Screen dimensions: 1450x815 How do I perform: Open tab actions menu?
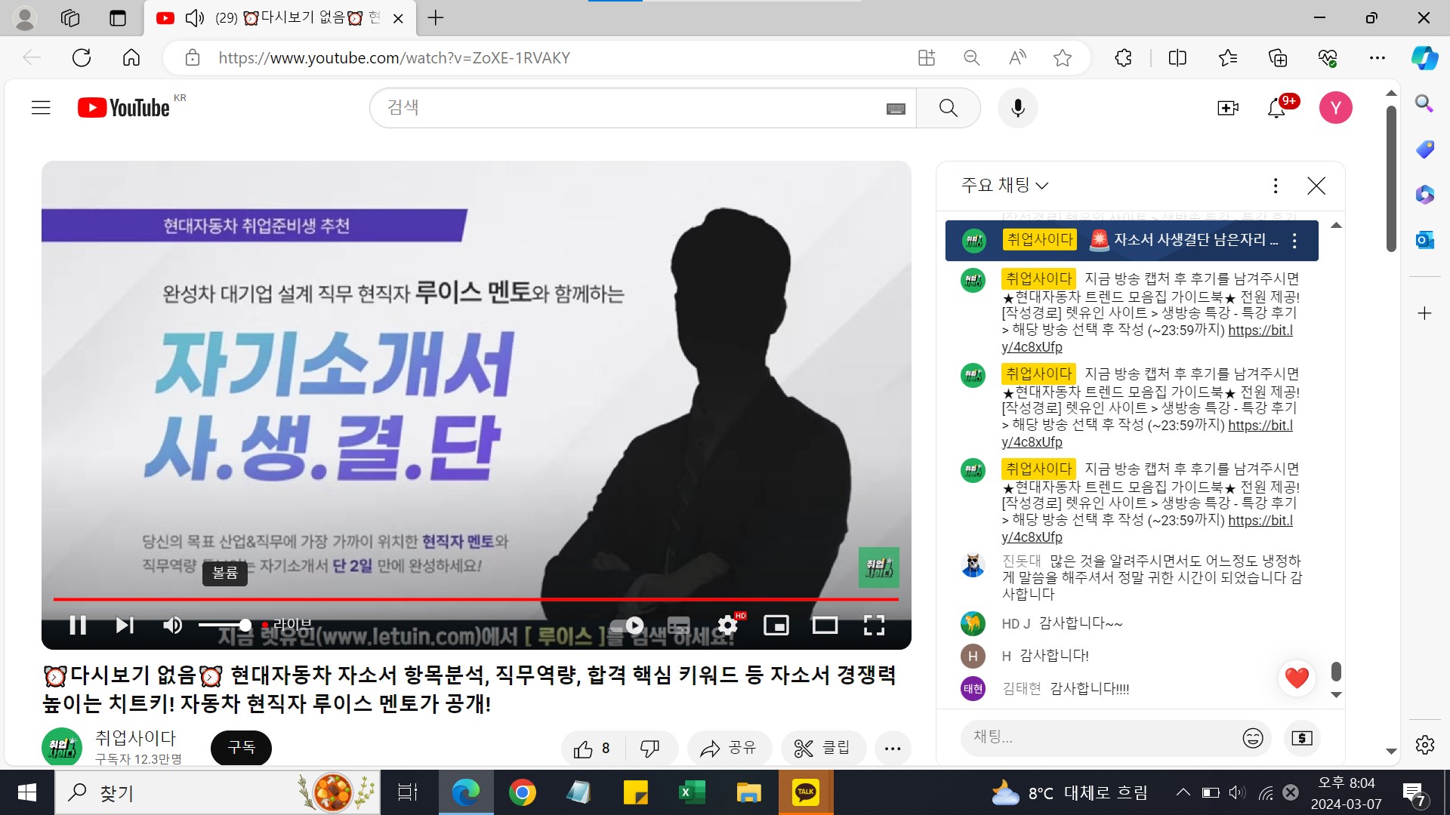pyautogui.click(x=118, y=18)
